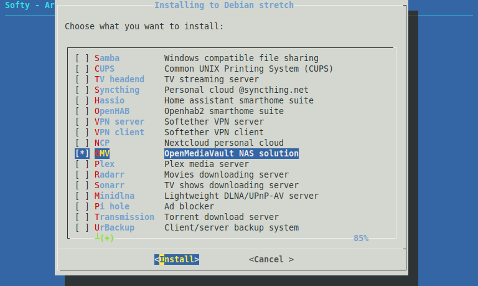Select the VPN server label

coord(119,122)
